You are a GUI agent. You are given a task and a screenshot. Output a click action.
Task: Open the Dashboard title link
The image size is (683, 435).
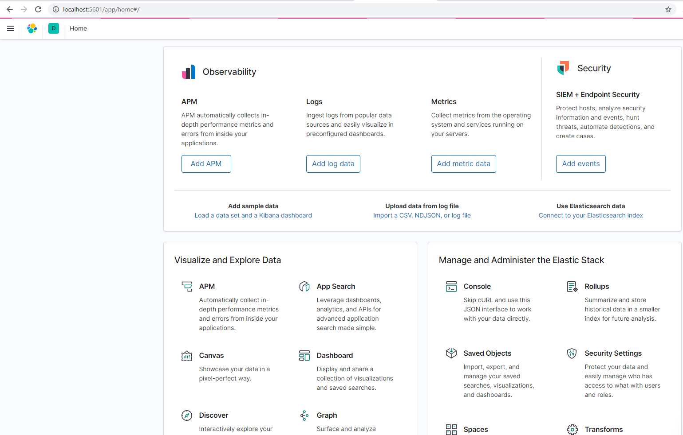335,356
